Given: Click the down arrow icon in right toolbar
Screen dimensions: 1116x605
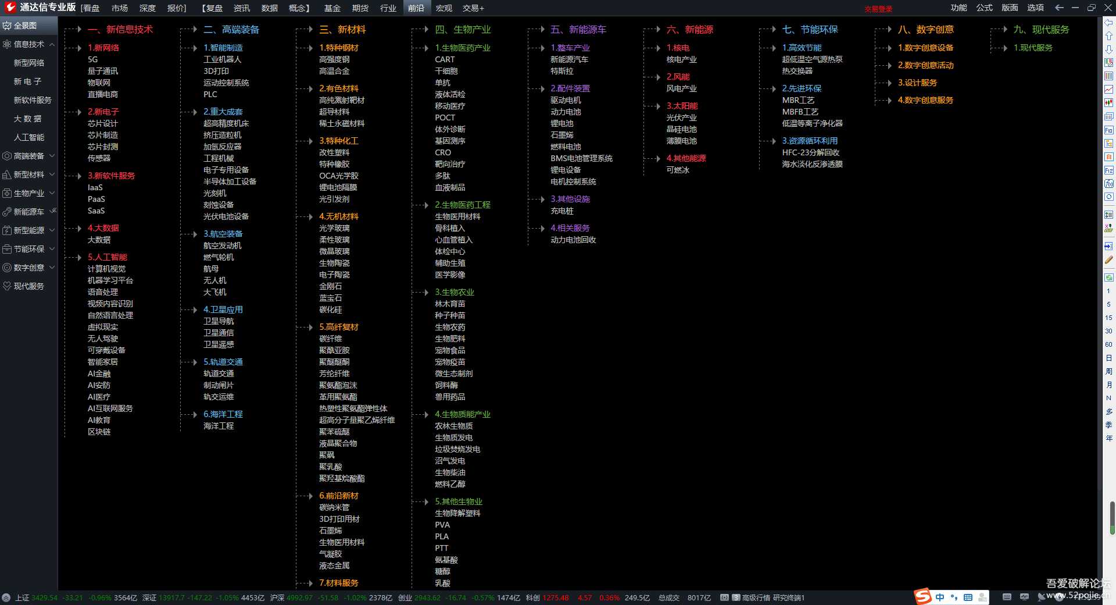Looking at the screenshot, I should [1108, 49].
